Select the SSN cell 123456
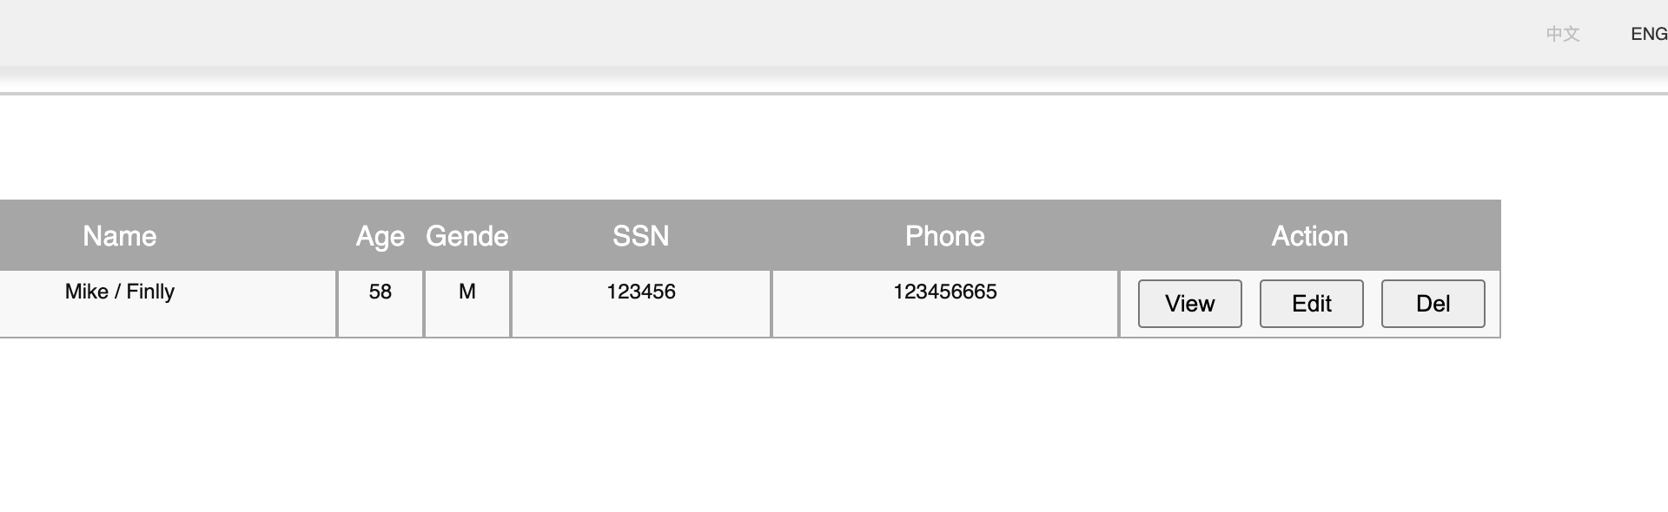Image resolution: width=1668 pixels, height=512 pixels. (x=641, y=303)
